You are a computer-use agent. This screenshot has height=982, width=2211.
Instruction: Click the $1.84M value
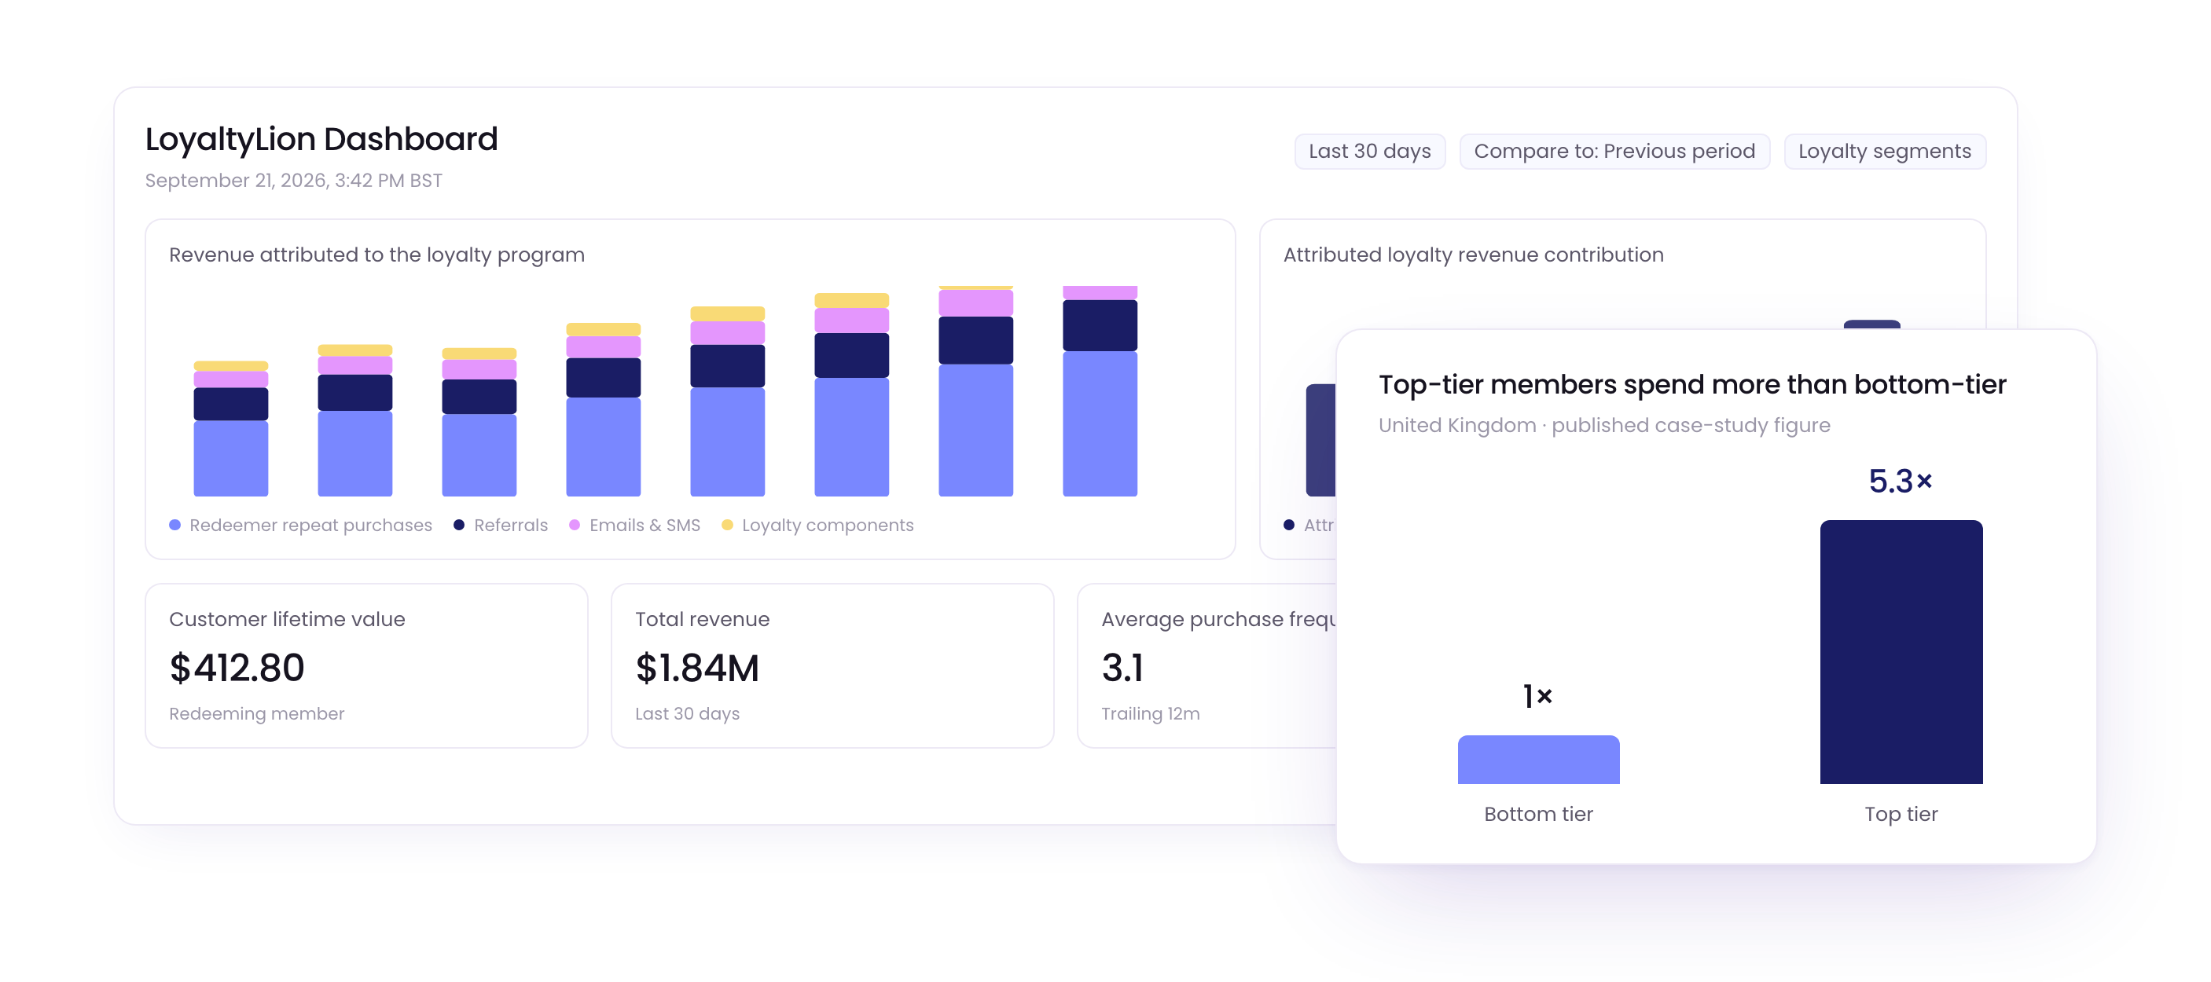(697, 668)
